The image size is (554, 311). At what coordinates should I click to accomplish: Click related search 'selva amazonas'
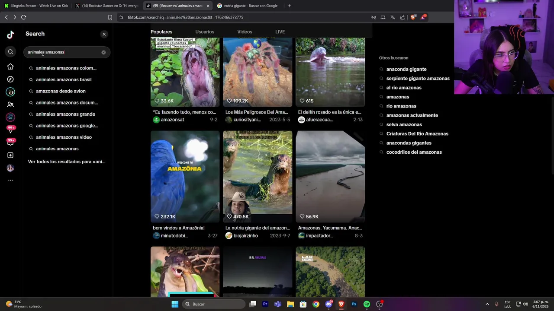[x=404, y=124]
